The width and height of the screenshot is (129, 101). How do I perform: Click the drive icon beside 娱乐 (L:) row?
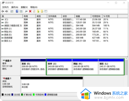pos(3,41)
